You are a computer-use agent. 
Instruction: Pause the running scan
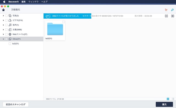(166, 16)
